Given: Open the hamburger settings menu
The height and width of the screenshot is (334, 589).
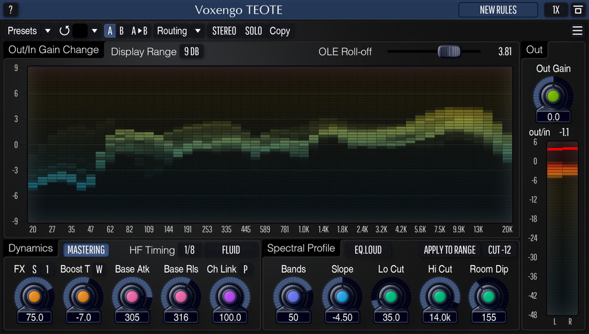Looking at the screenshot, I should (577, 31).
